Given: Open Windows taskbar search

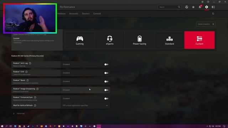Looking at the screenshot, I should coord(6,126).
